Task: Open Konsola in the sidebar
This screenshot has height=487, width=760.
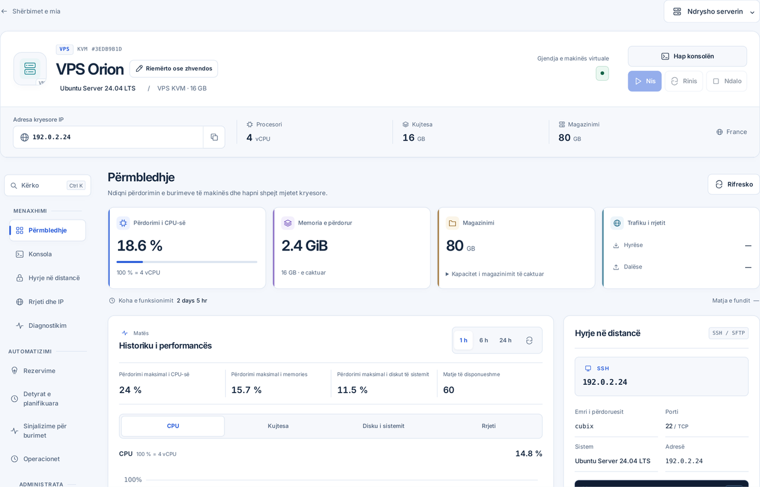Action: pos(47,254)
